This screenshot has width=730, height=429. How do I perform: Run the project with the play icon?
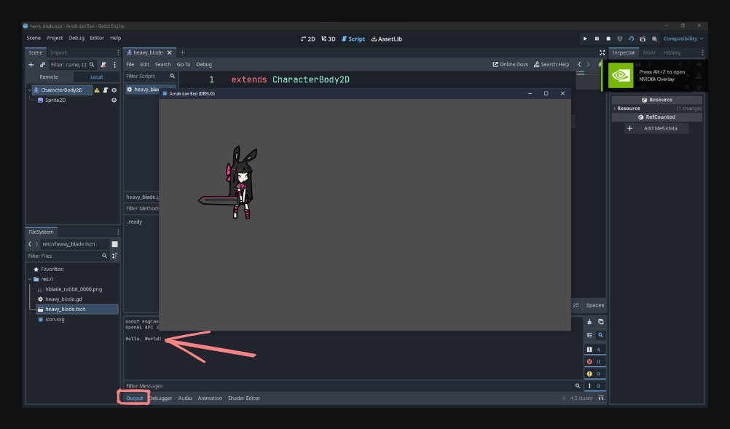click(x=585, y=39)
